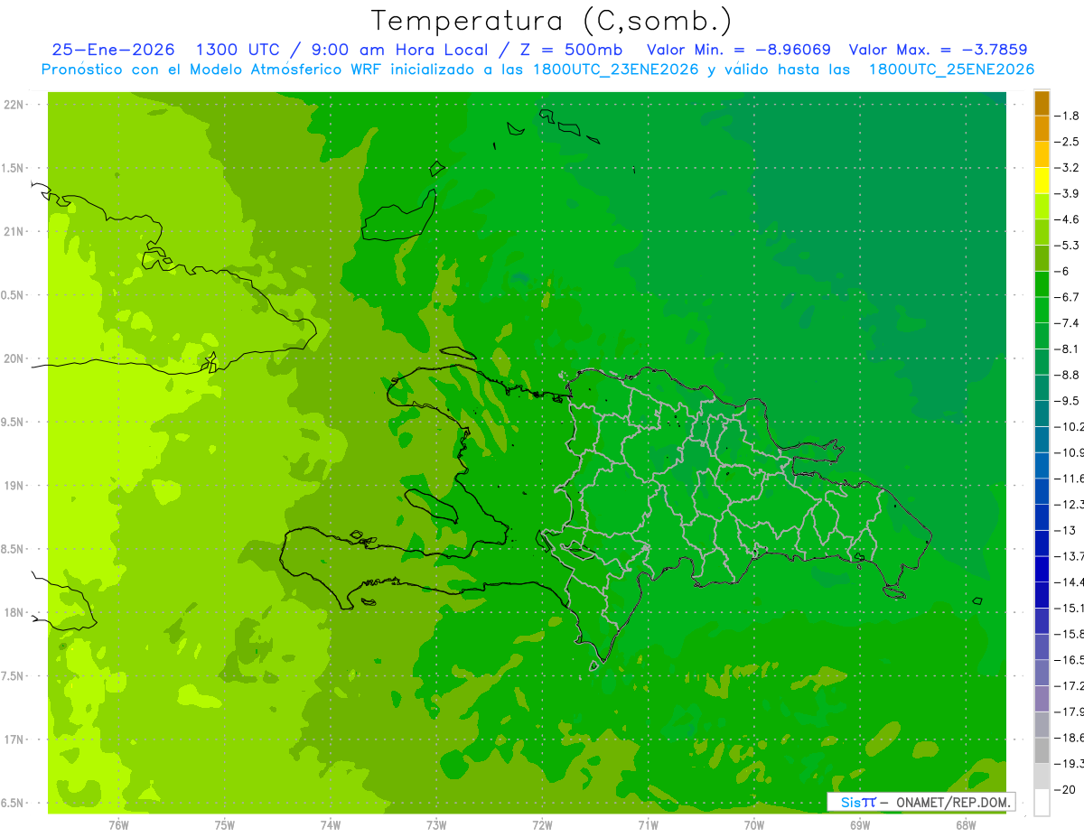Click the '-1.8' colorbar value
This screenshot has width=1084, height=837.
(x=1067, y=116)
